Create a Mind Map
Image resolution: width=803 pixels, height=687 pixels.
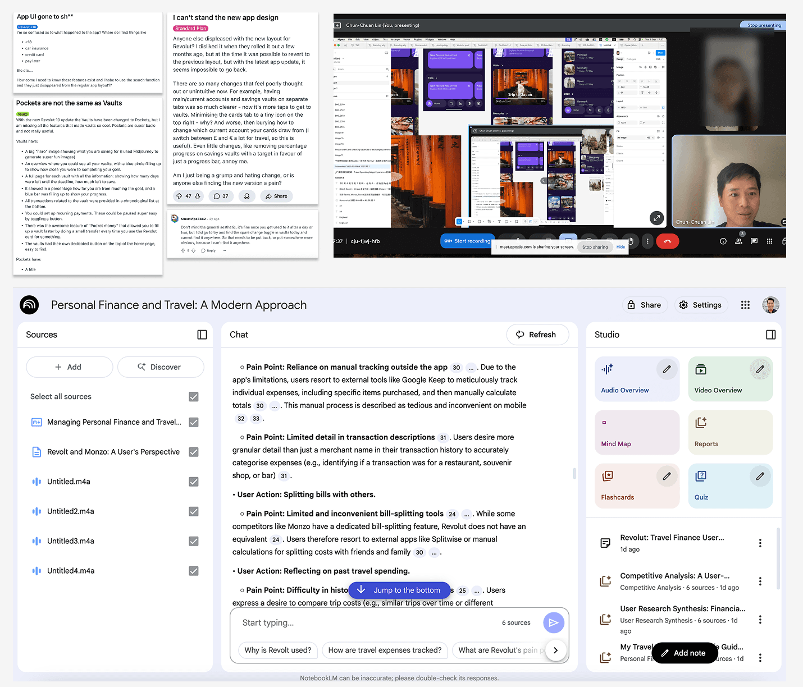[637, 433]
